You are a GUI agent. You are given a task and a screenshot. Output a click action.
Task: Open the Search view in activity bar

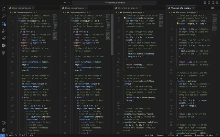tap(4, 16)
